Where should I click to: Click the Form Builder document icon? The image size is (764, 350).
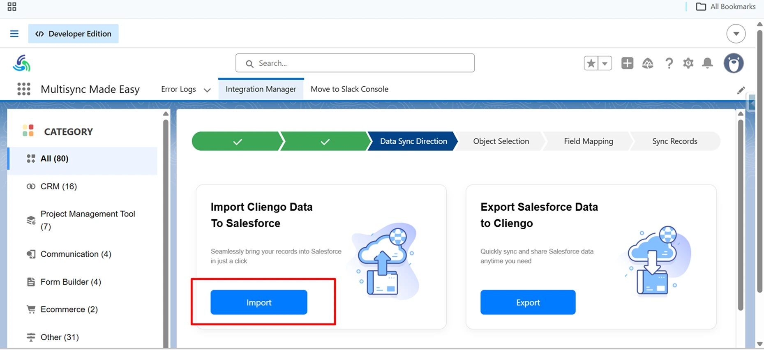31,282
